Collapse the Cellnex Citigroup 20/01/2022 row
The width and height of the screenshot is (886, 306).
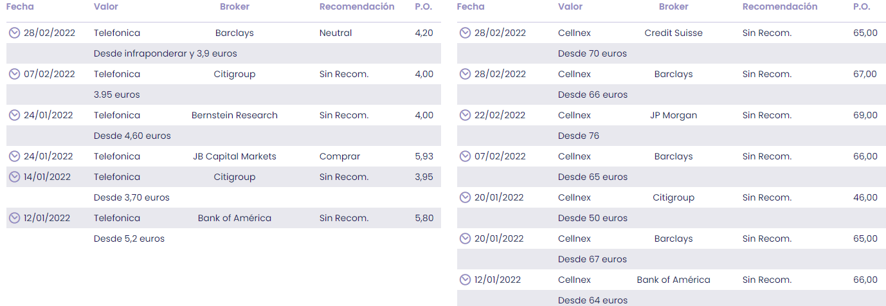click(x=466, y=197)
